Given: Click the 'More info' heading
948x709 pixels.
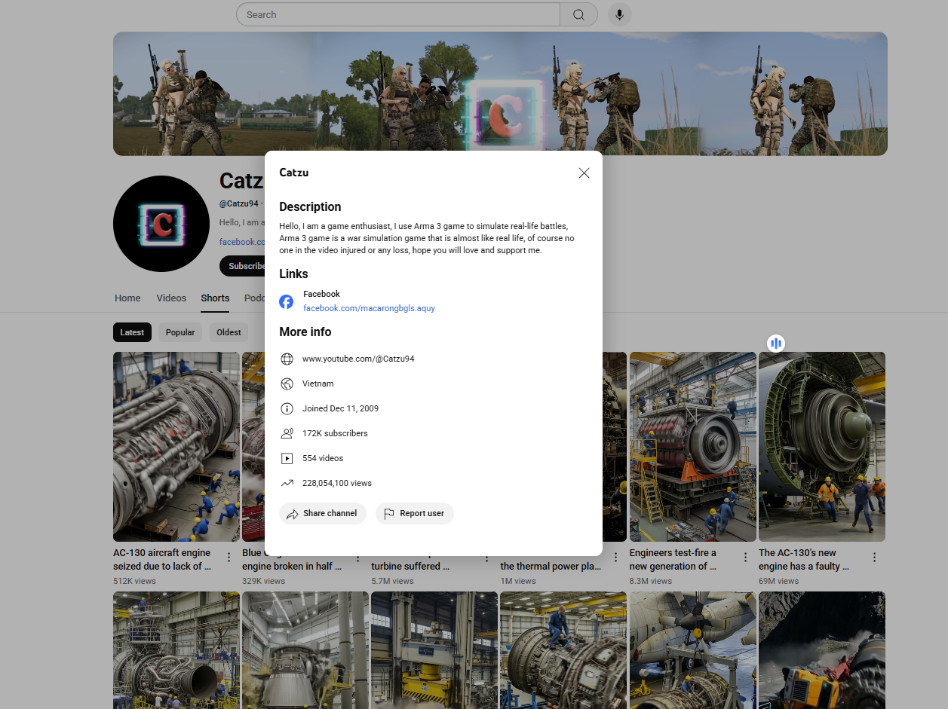Looking at the screenshot, I should (305, 332).
